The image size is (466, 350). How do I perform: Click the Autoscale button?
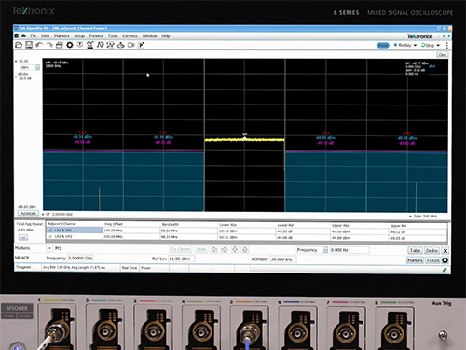28,213
